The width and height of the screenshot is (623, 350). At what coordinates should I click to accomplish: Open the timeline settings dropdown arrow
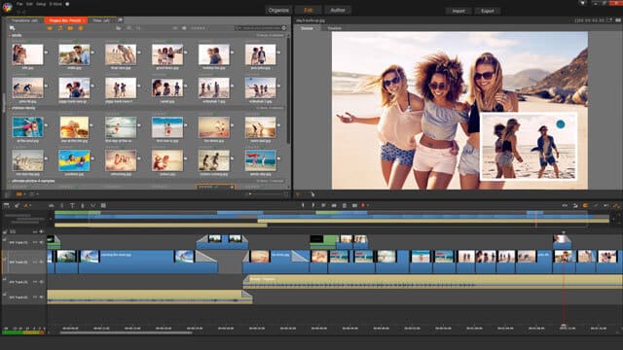30,205
